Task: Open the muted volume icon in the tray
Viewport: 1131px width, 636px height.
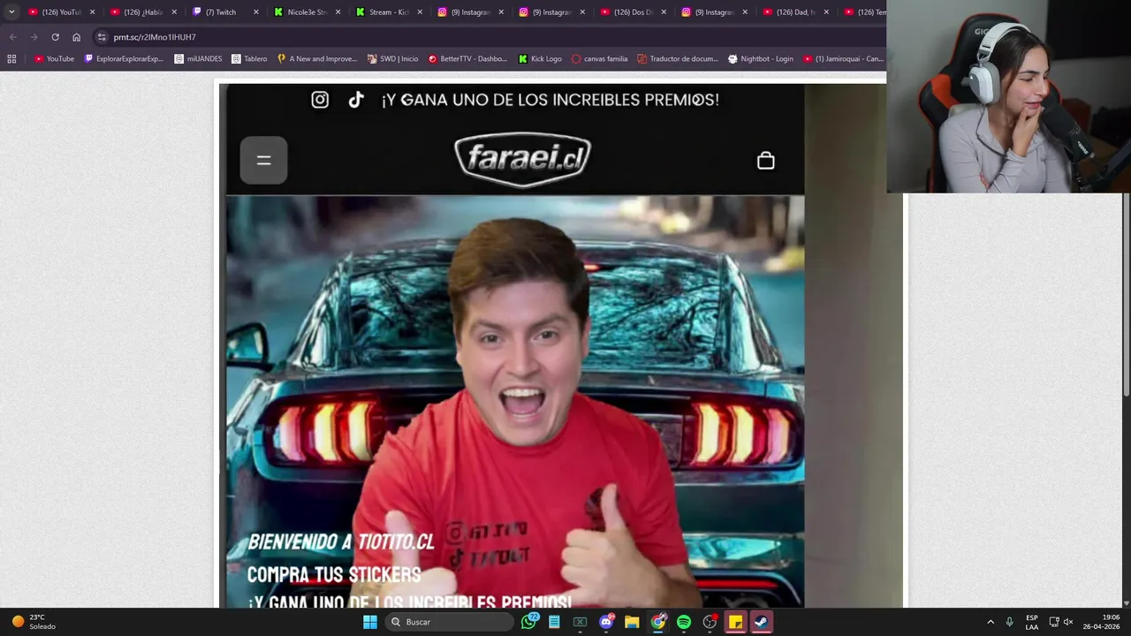Action: tap(1068, 622)
